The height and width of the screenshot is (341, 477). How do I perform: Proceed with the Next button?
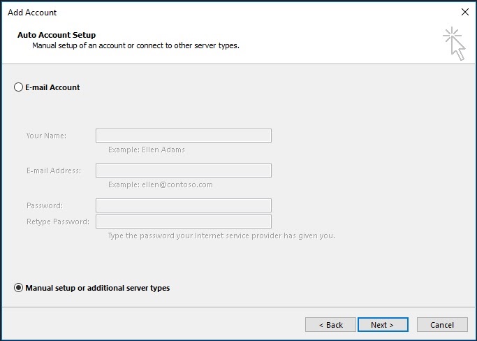tap(382, 325)
